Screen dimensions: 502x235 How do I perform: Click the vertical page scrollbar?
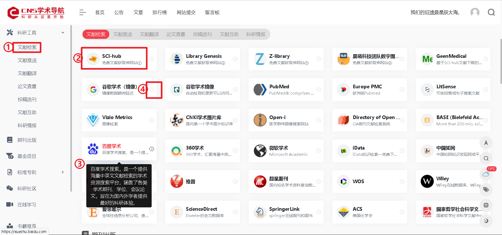[x=500, y=61]
